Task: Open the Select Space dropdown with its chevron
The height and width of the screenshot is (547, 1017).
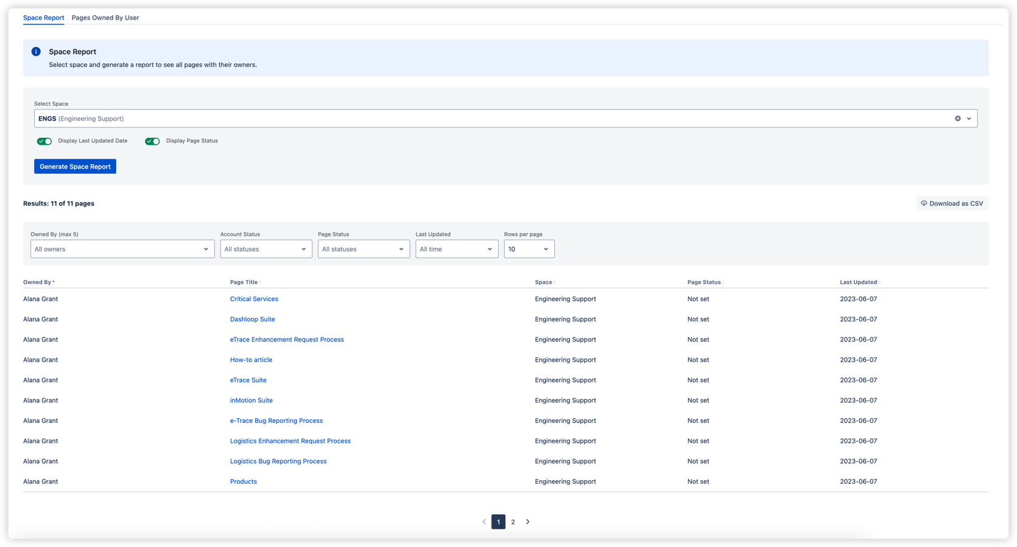Action: 970,118
